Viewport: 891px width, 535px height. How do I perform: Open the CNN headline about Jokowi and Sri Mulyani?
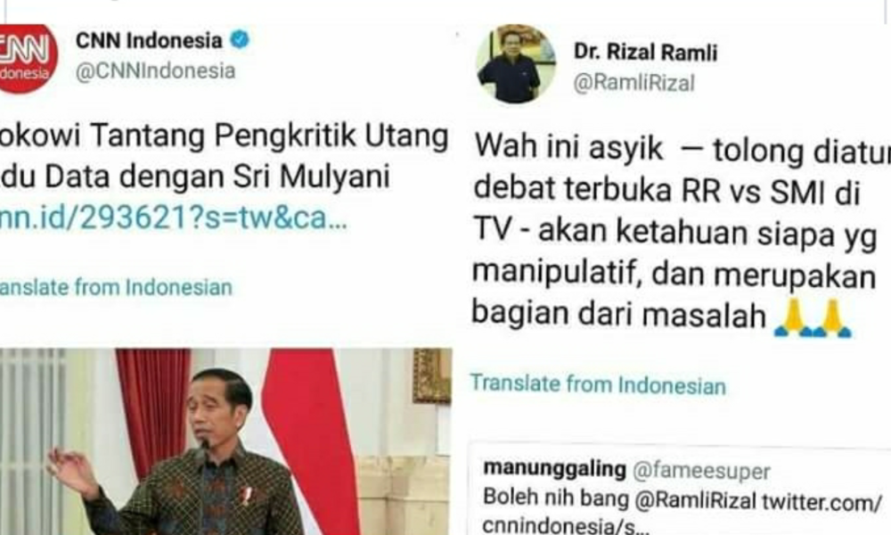coord(224,156)
